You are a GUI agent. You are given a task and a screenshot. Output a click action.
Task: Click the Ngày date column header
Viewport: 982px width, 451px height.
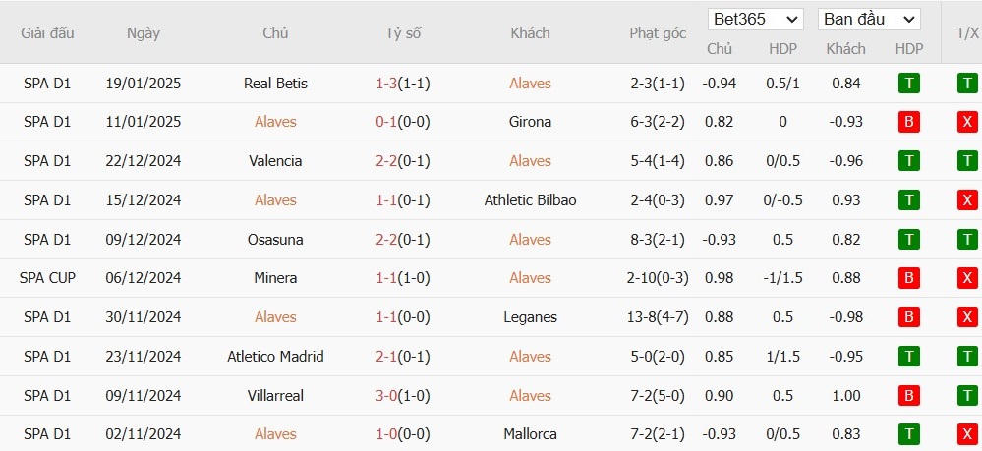143,33
